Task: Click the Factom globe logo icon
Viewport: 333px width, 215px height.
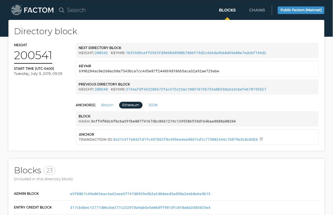Action: tap(16, 10)
